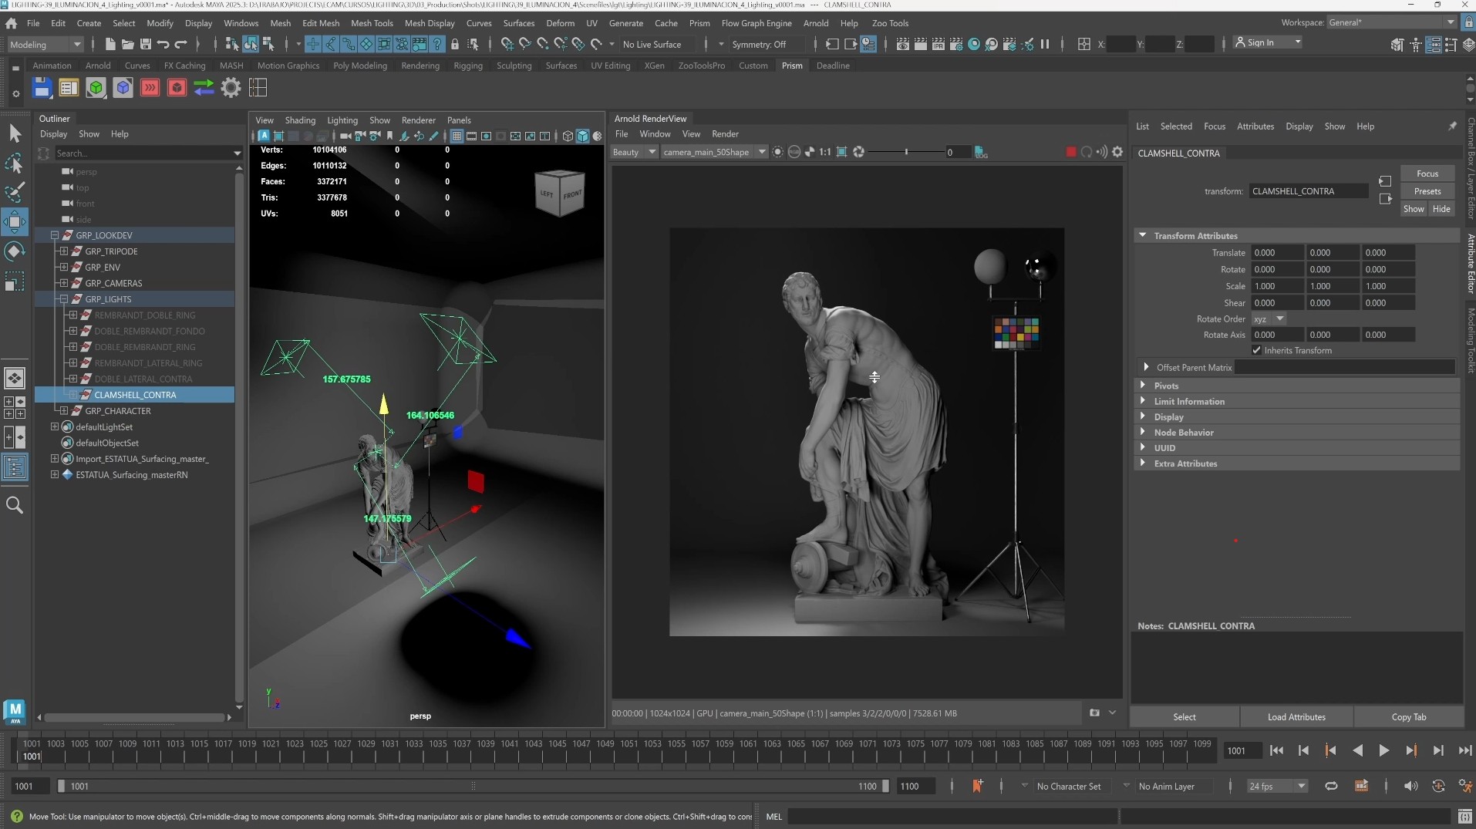
Task: Select the Move tool in the left toolbox
Action: point(15,222)
